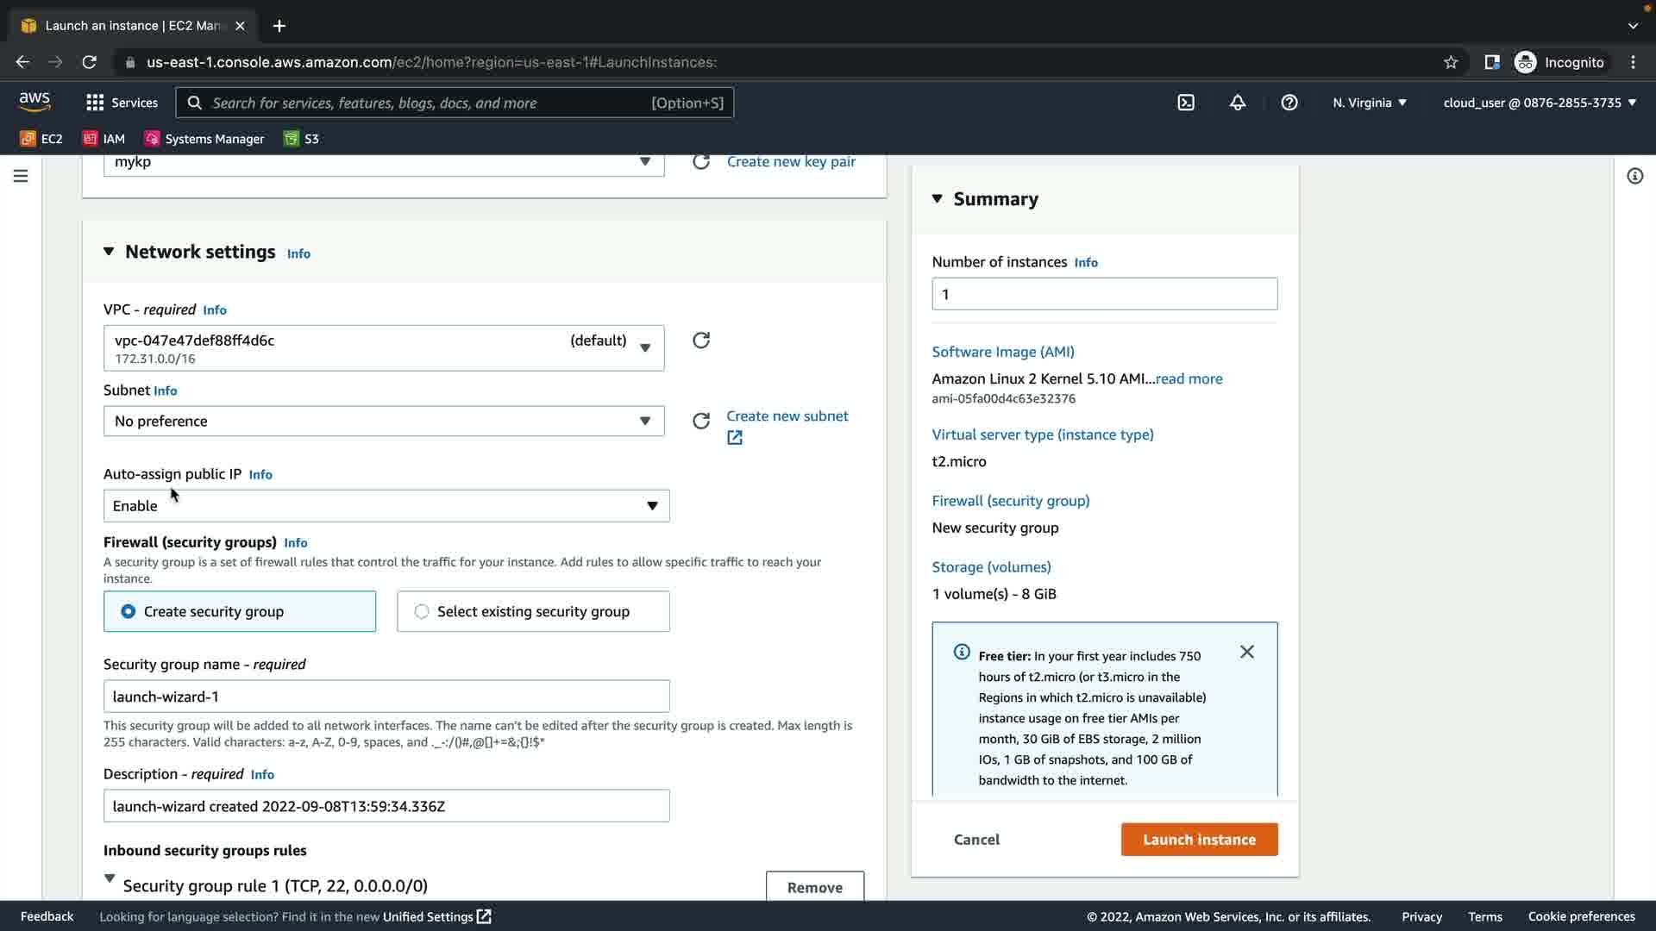Image resolution: width=1656 pixels, height=931 pixels.
Task: Open Auto-assign public IP dropdown
Action: tap(386, 506)
